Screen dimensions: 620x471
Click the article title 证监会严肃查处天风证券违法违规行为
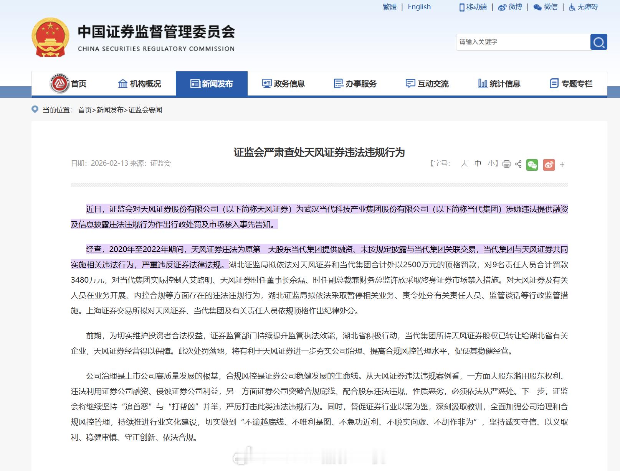(x=319, y=152)
